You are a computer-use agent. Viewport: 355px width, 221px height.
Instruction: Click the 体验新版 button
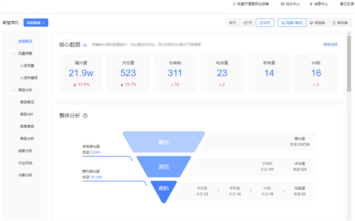click(35, 22)
